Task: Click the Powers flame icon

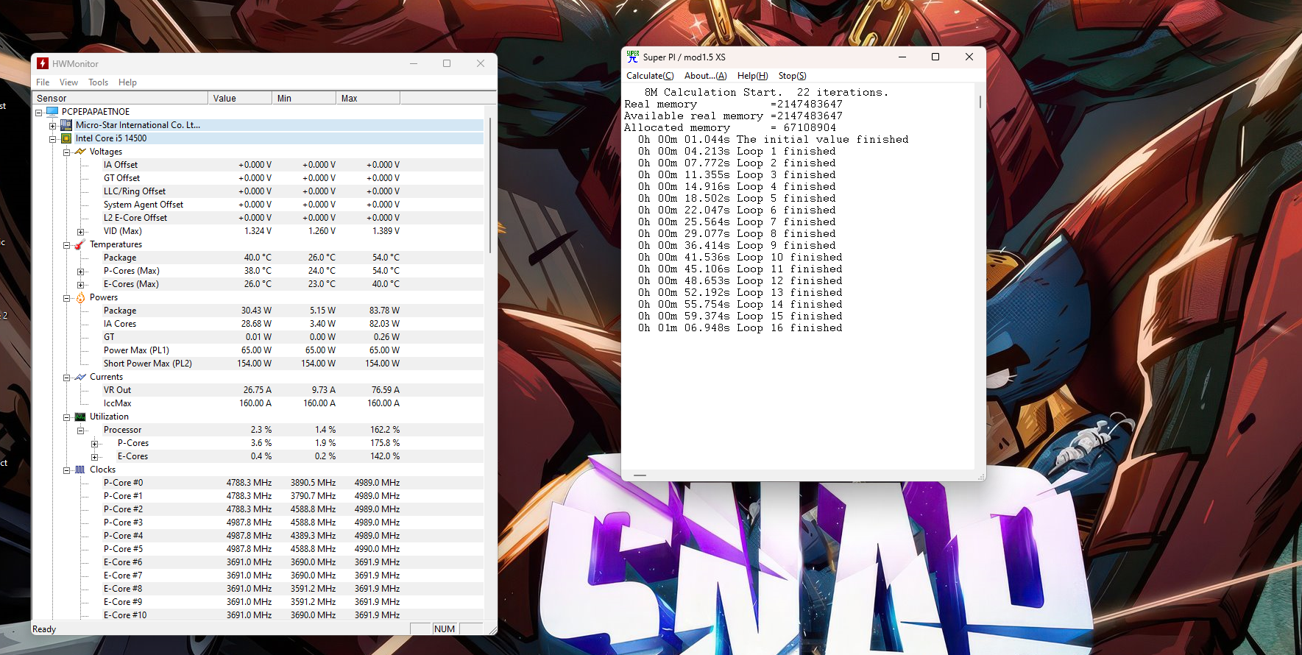Action: pos(80,297)
